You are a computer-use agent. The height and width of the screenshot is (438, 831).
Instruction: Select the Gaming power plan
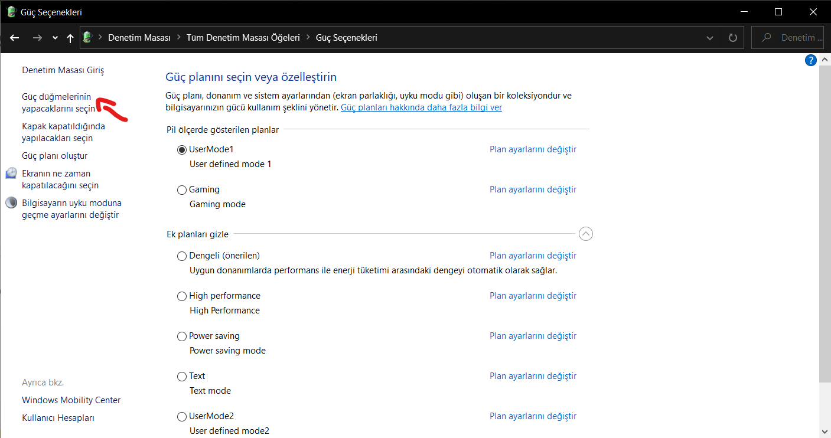pyautogui.click(x=182, y=190)
